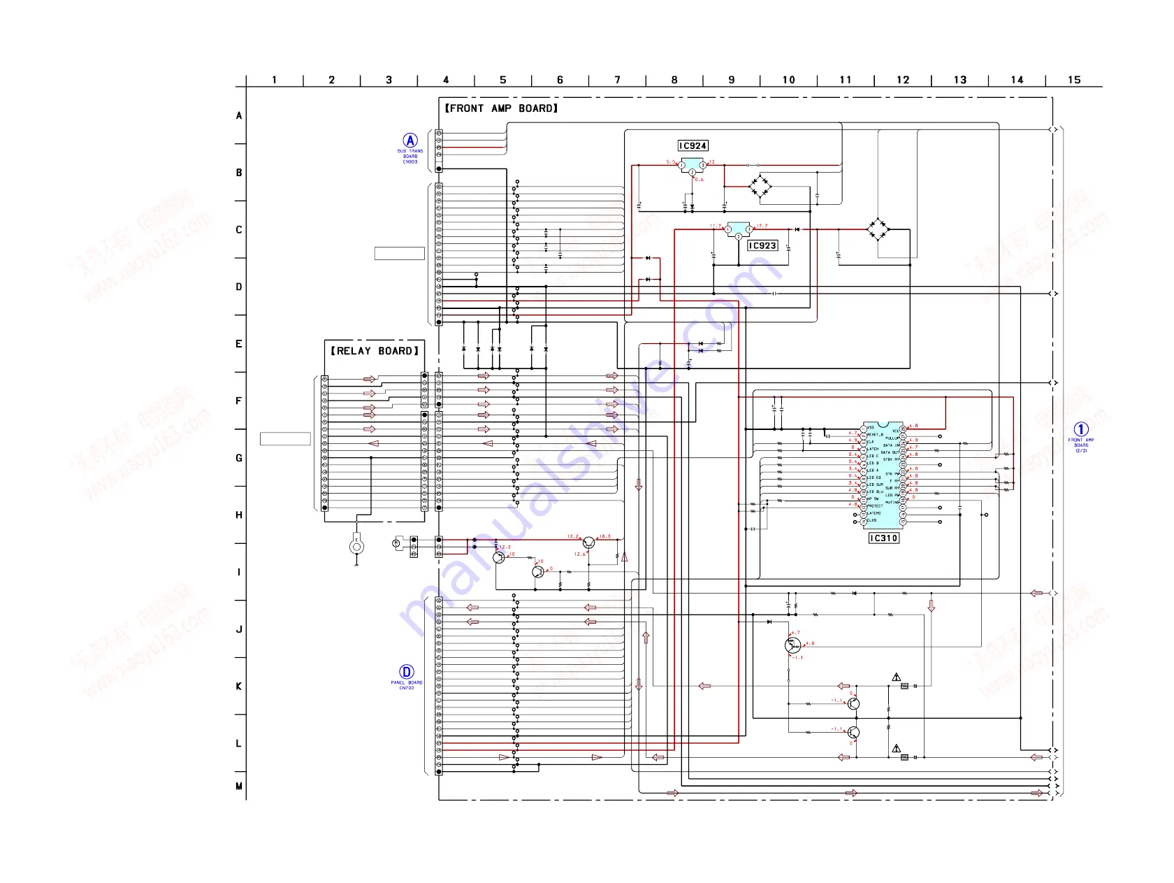Click the SUB TRANS BOARD CN903 caption
The width and height of the screenshot is (1174, 883).
click(410, 157)
